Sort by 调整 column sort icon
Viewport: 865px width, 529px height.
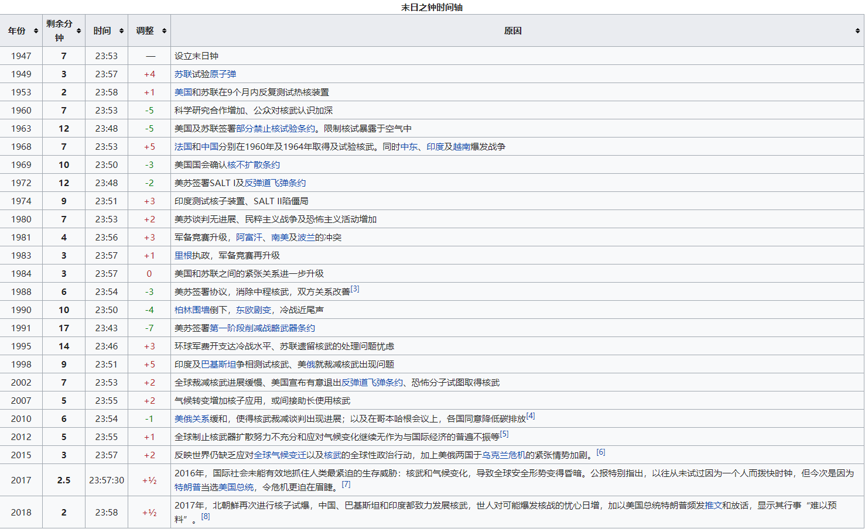point(164,31)
